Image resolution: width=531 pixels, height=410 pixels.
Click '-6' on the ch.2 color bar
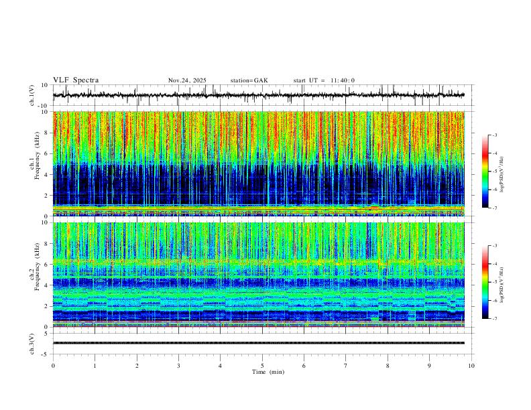495,300
